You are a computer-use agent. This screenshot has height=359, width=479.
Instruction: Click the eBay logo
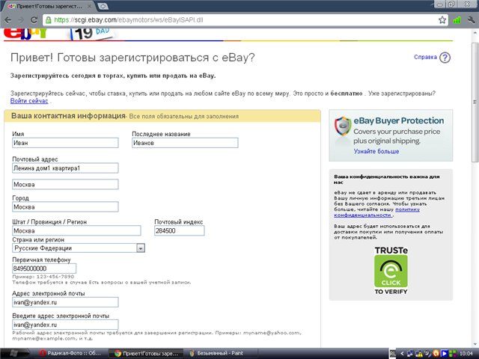[x=25, y=34]
